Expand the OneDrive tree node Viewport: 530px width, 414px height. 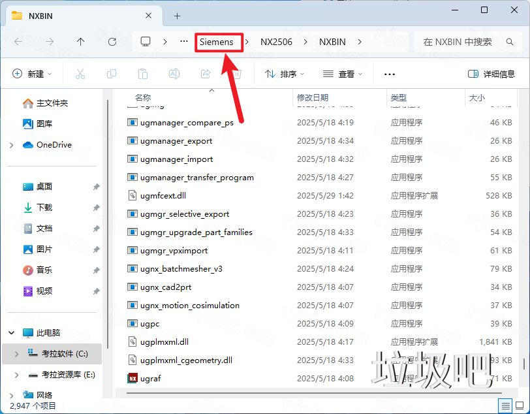click(12, 145)
